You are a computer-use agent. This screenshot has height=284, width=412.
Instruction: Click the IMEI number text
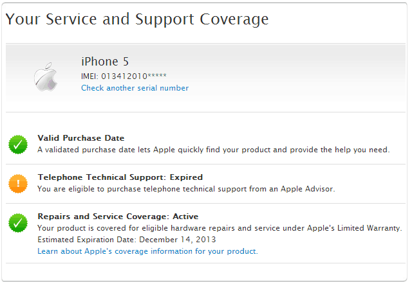pos(124,76)
